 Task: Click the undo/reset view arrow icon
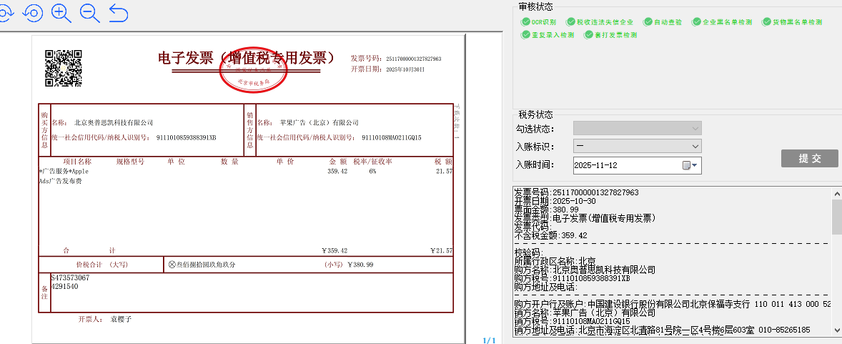pos(119,13)
